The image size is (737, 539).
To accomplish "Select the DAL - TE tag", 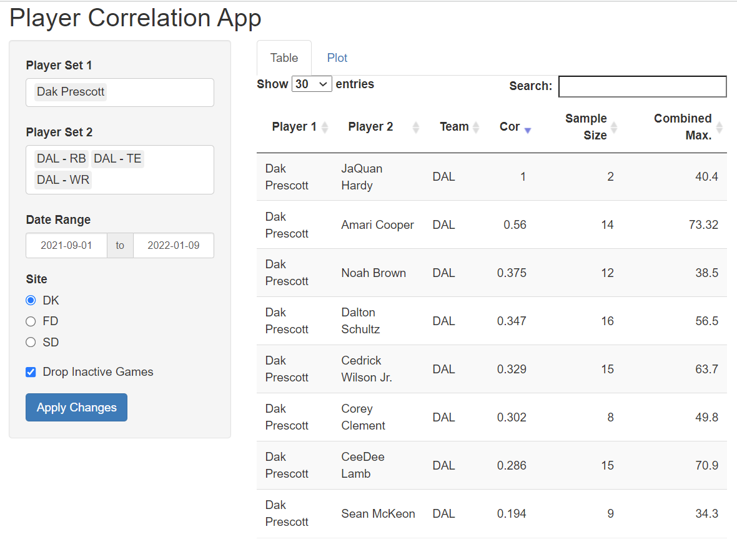I will coord(117,159).
